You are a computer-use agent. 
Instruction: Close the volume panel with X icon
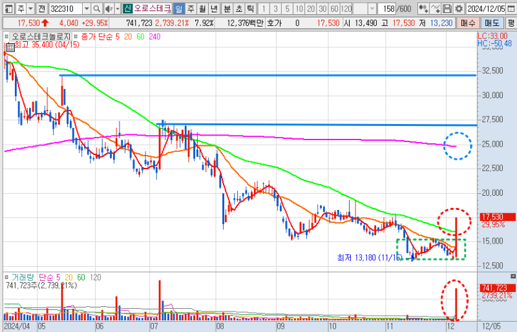513,276
